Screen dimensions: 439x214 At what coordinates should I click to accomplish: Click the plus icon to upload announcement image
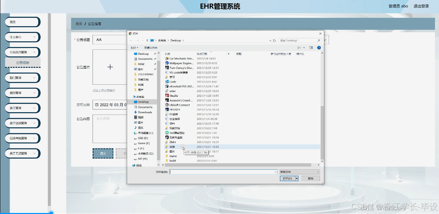(110, 67)
